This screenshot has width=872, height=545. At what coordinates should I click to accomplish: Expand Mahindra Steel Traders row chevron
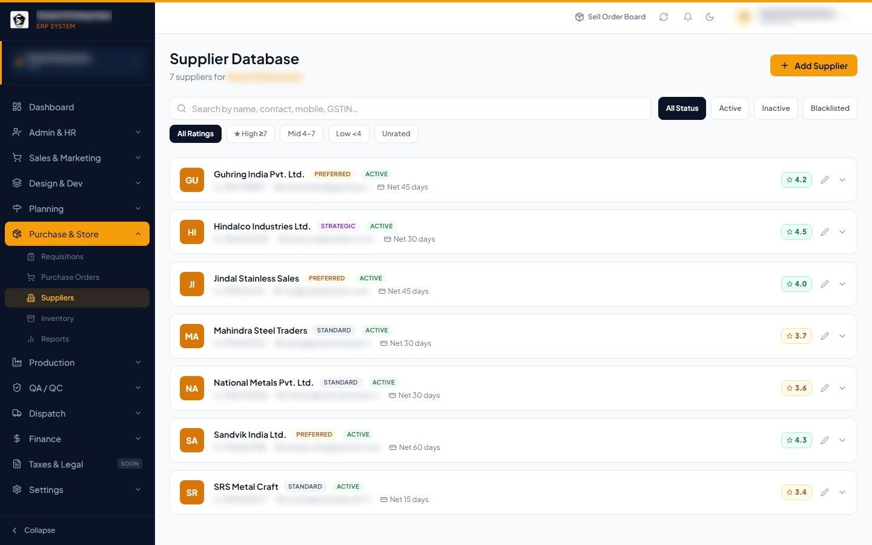(842, 336)
